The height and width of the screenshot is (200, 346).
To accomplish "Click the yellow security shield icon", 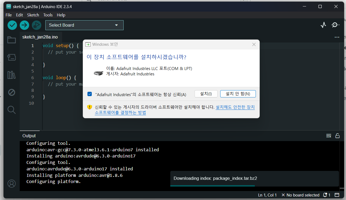I will coord(90,107).
